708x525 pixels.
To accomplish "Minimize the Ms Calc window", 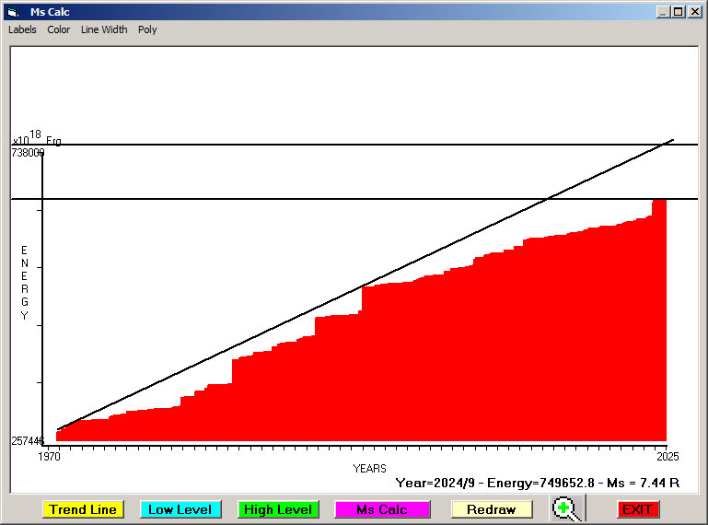I will [663, 12].
